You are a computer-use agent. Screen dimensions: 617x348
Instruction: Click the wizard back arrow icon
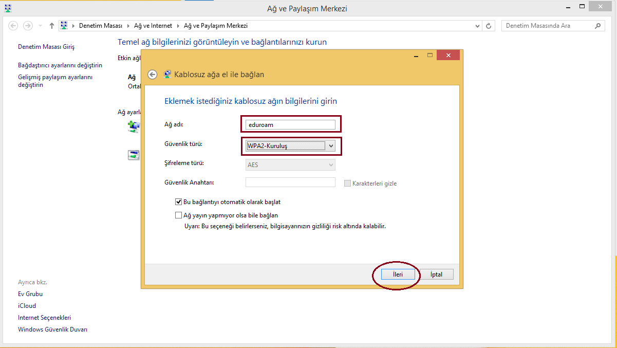[152, 75]
